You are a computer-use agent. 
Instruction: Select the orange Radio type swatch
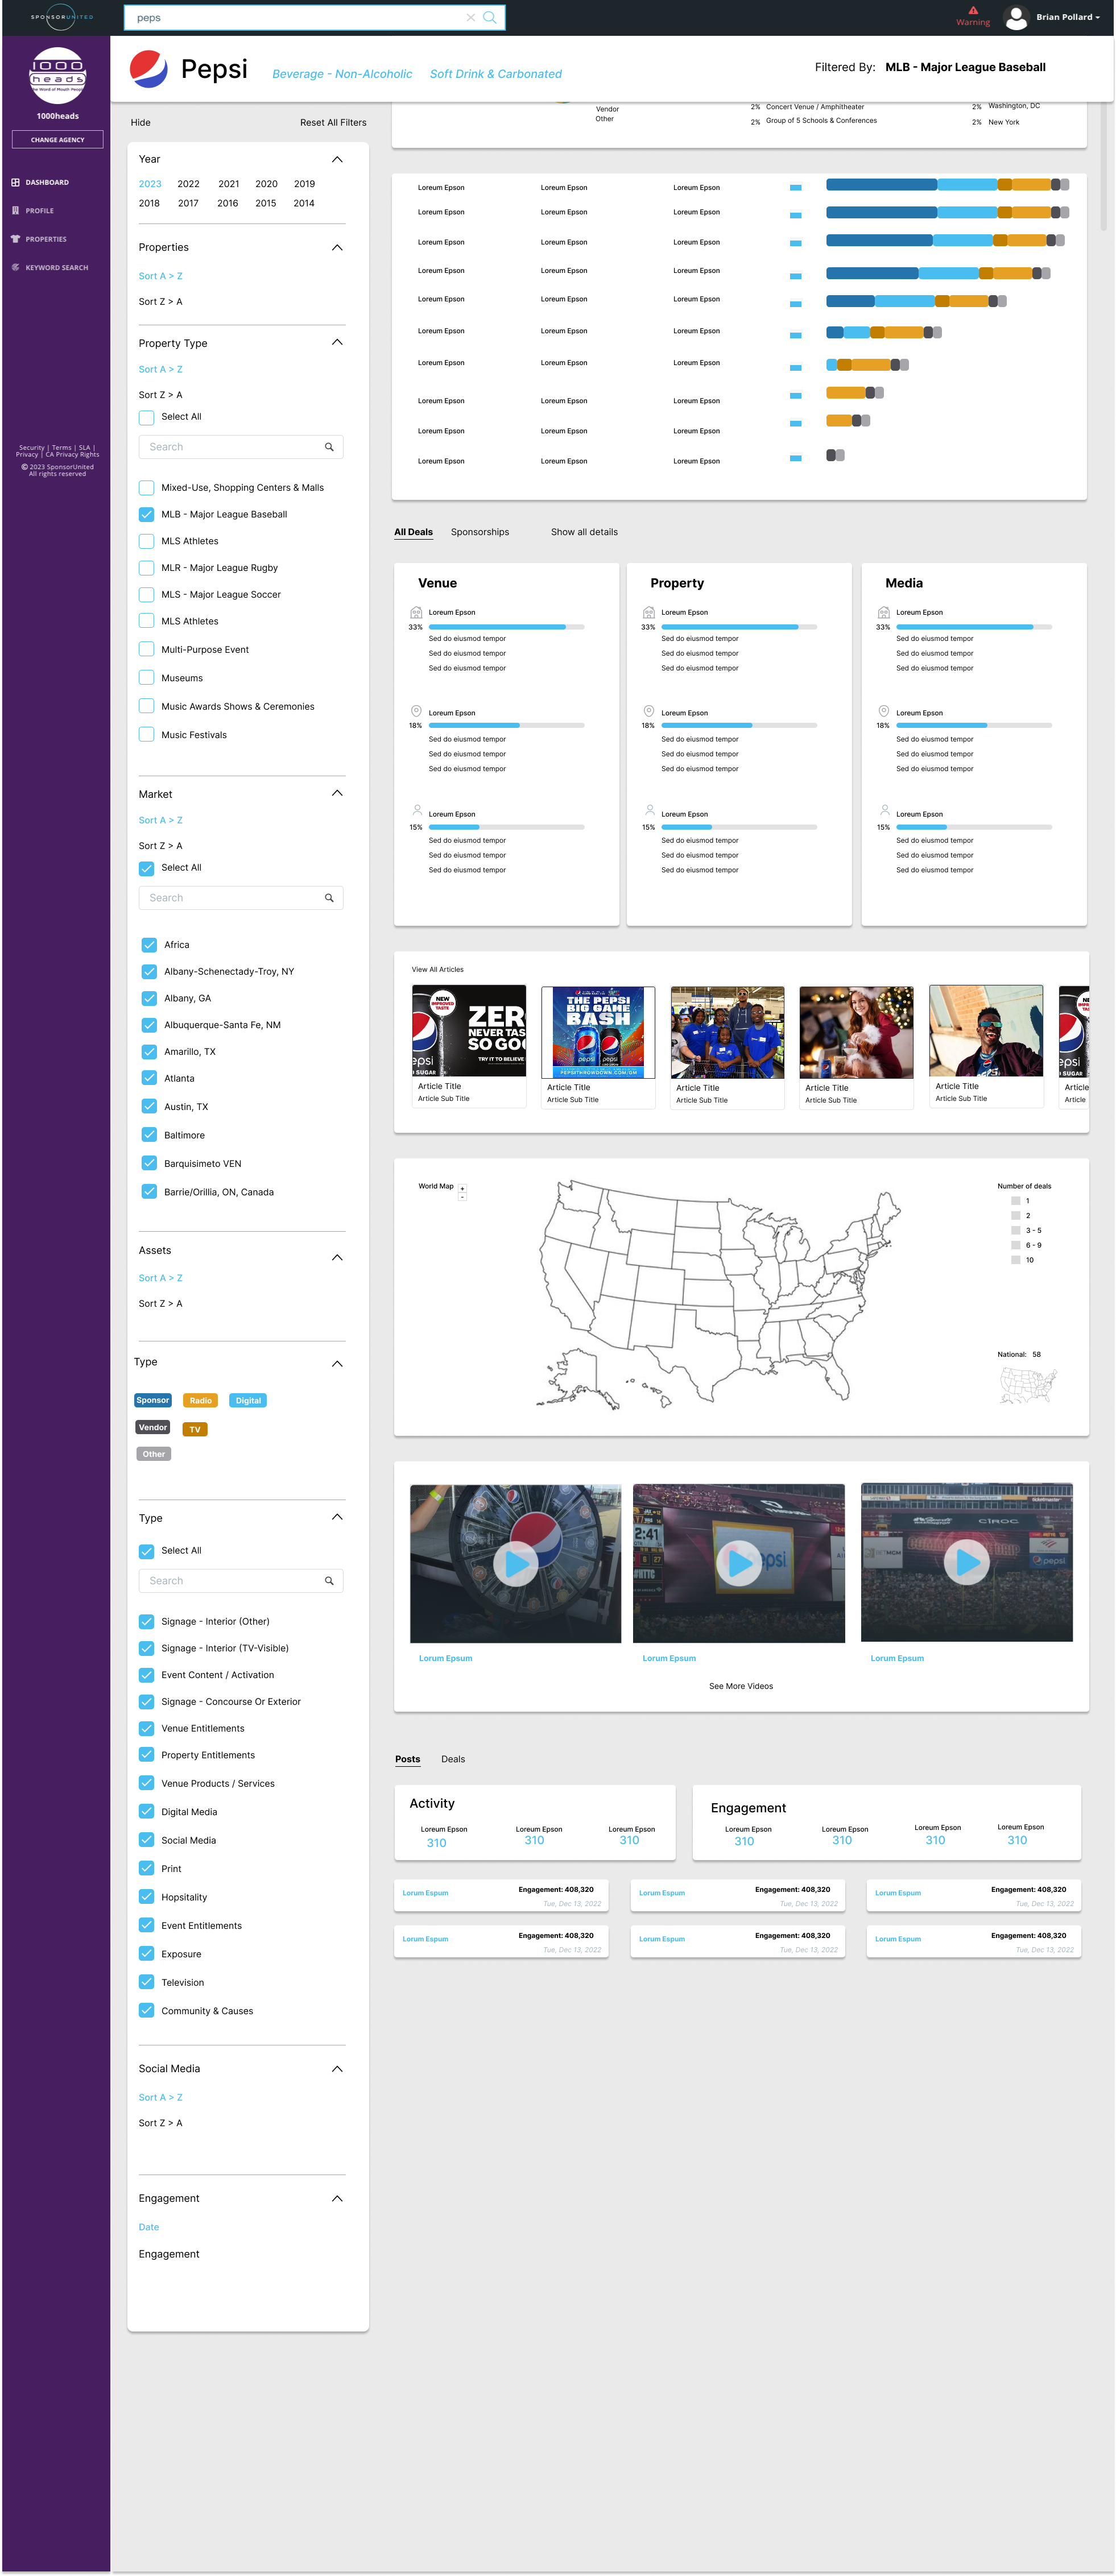(x=200, y=1400)
